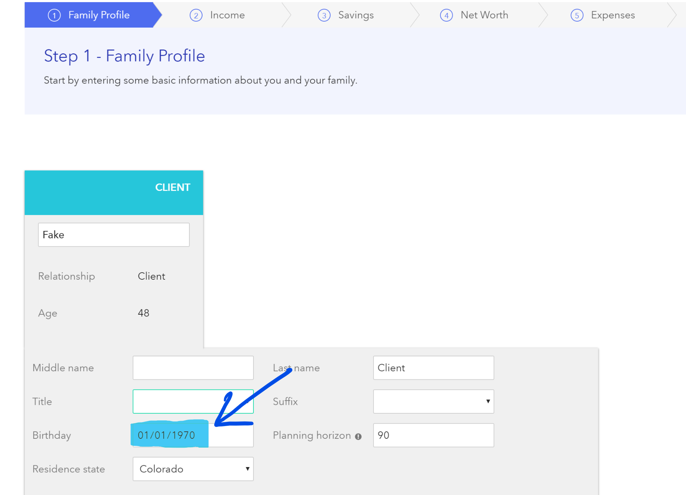Click the Birthday date field
Image resolution: width=686 pixels, height=495 pixels.
pyautogui.click(x=193, y=435)
